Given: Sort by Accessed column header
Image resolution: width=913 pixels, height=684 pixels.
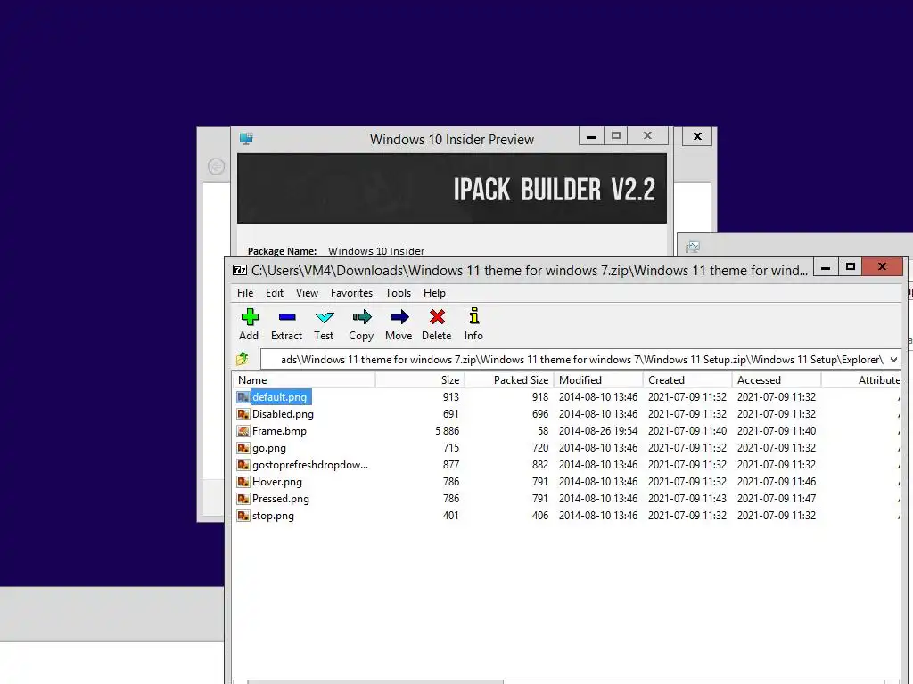Looking at the screenshot, I should coord(777,379).
